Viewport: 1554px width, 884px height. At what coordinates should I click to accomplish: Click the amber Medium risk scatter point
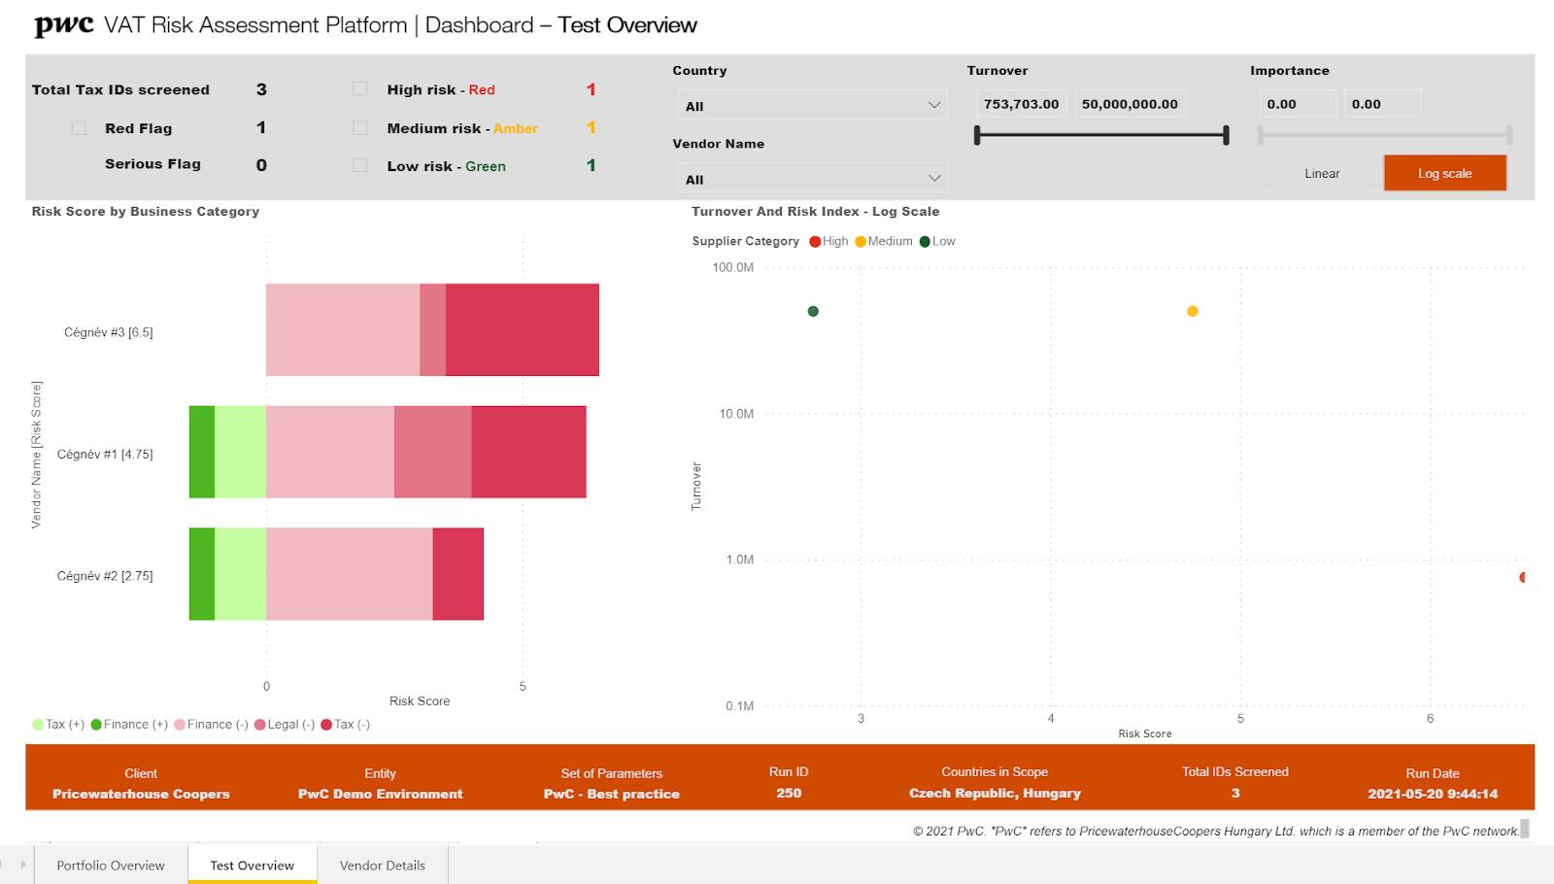click(x=1193, y=312)
